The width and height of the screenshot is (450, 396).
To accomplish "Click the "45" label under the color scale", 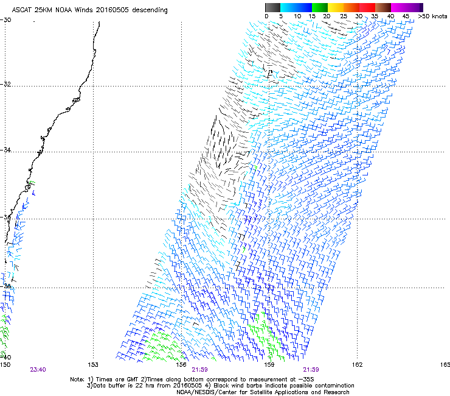I will tap(406, 16).
